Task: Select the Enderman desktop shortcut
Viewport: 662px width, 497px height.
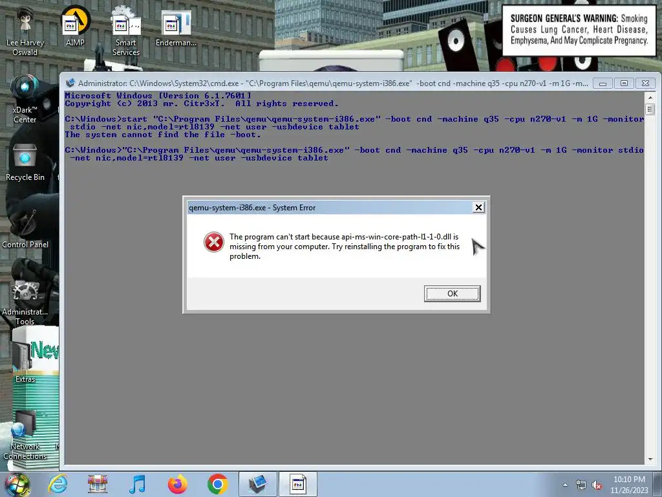Action: [176, 27]
